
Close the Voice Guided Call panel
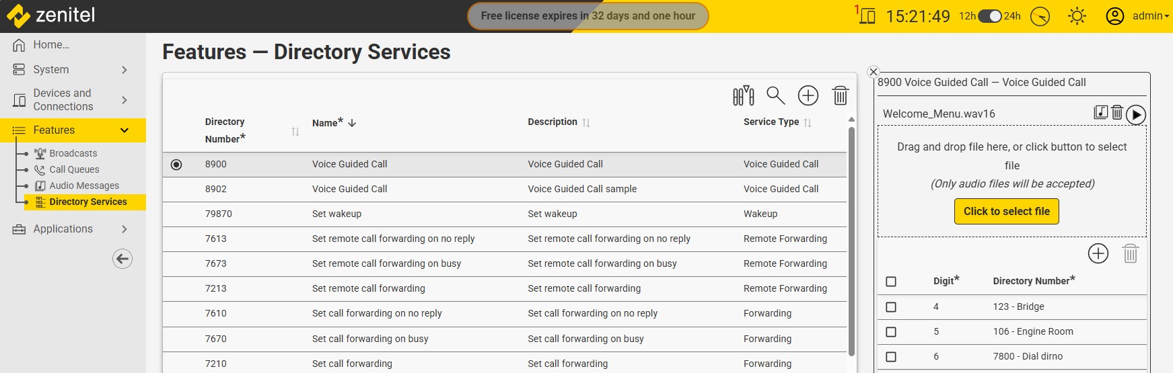point(874,72)
